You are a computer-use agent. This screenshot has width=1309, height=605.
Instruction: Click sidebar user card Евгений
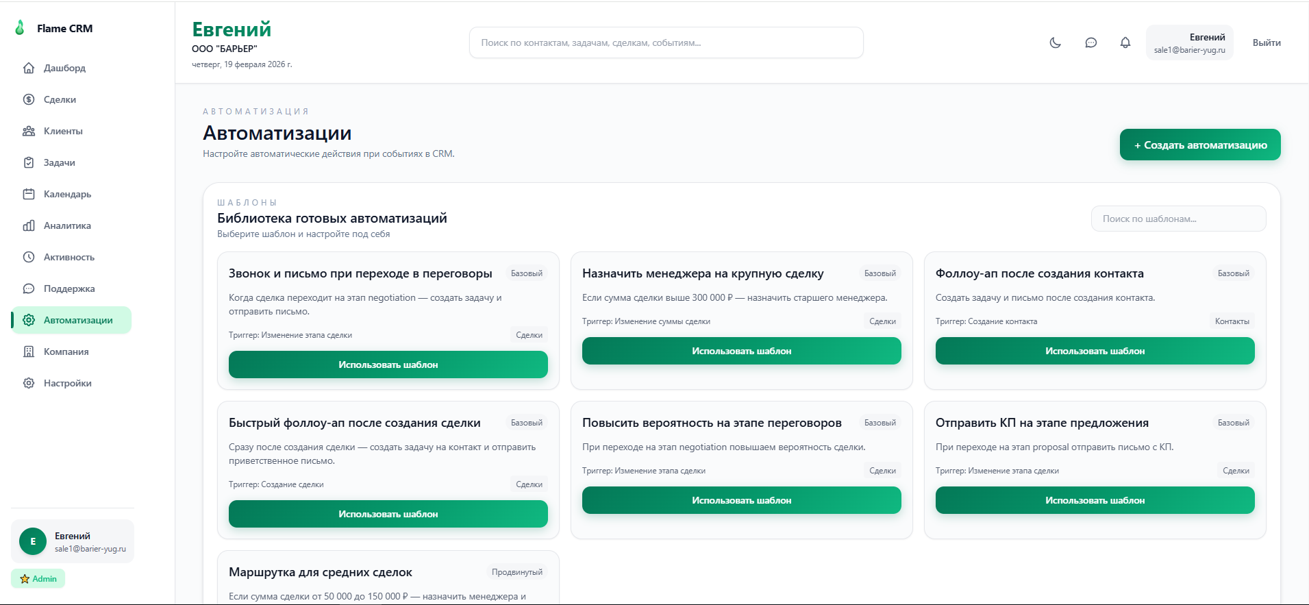[x=73, y=541]
